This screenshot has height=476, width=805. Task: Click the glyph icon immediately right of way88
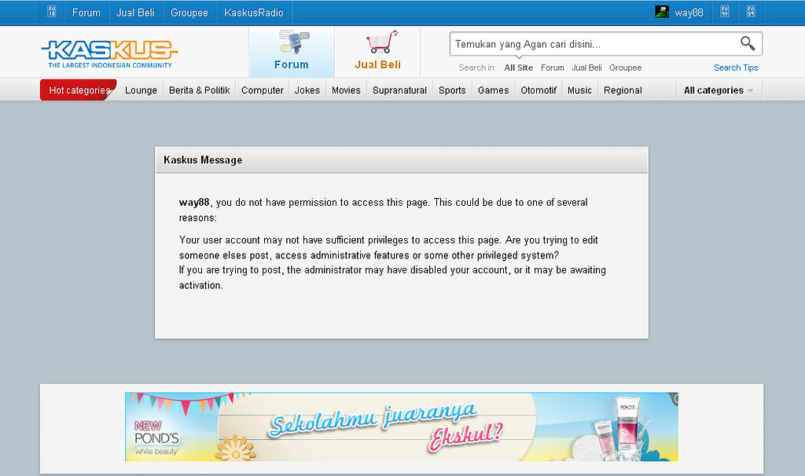(x=725, y=12)
